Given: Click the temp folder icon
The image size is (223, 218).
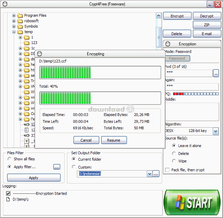Looking at the screenshot, I should [x=20, y=32].
